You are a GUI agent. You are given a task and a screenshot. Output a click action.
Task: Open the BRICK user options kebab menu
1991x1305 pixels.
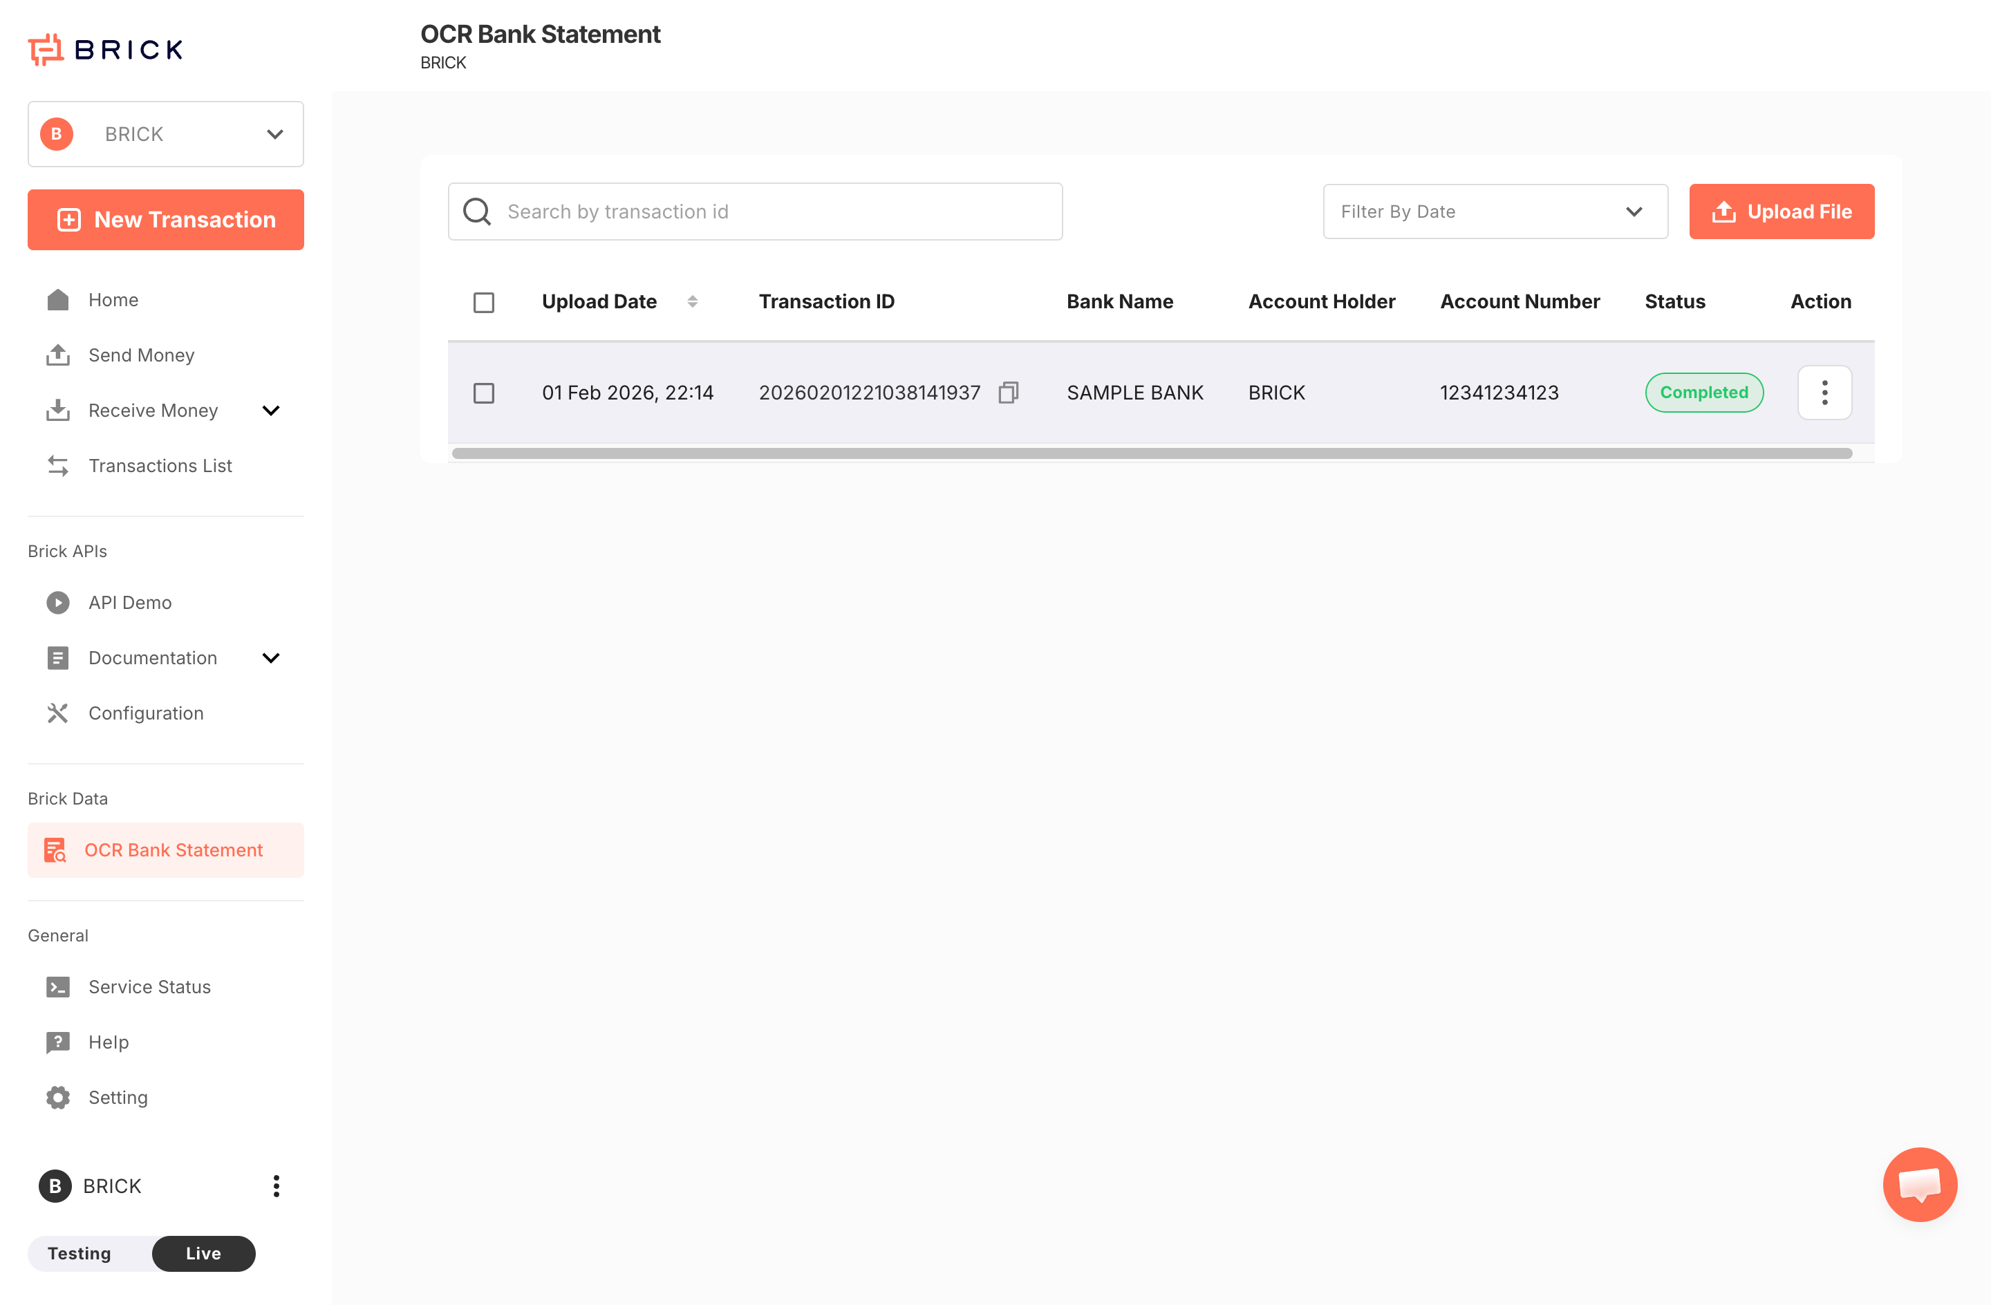point(276,1185)
